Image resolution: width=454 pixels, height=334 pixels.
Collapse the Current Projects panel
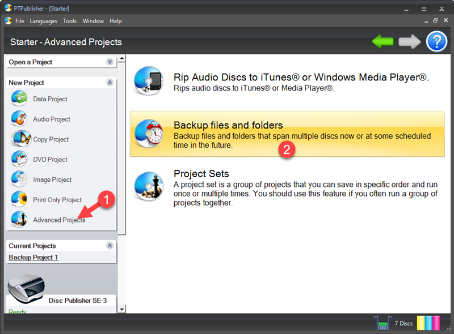[x=110, y=246]
